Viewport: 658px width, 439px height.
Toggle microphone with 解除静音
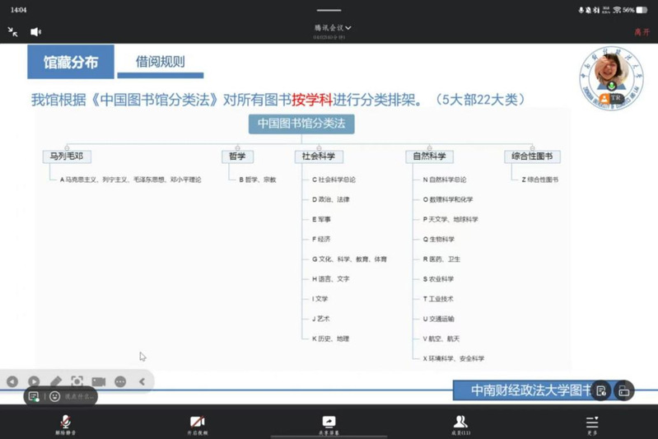(x=65, y=424)
